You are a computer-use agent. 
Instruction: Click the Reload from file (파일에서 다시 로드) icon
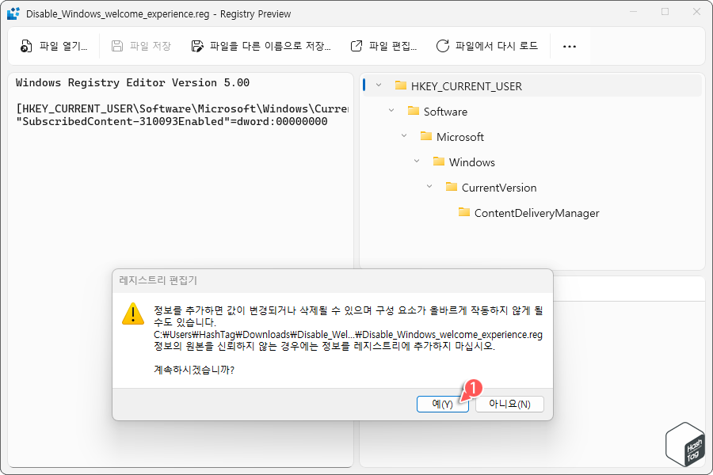pos(442,46)
